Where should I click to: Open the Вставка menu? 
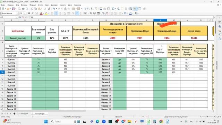(24, 5)
